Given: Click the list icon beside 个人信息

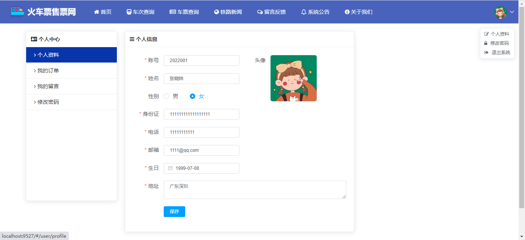Looking at the screenshot, I should [132, 39].
